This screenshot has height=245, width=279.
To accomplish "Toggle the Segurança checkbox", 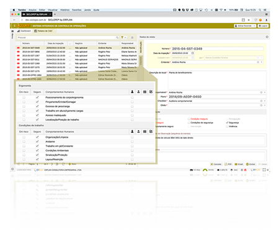I will point(227,123).
